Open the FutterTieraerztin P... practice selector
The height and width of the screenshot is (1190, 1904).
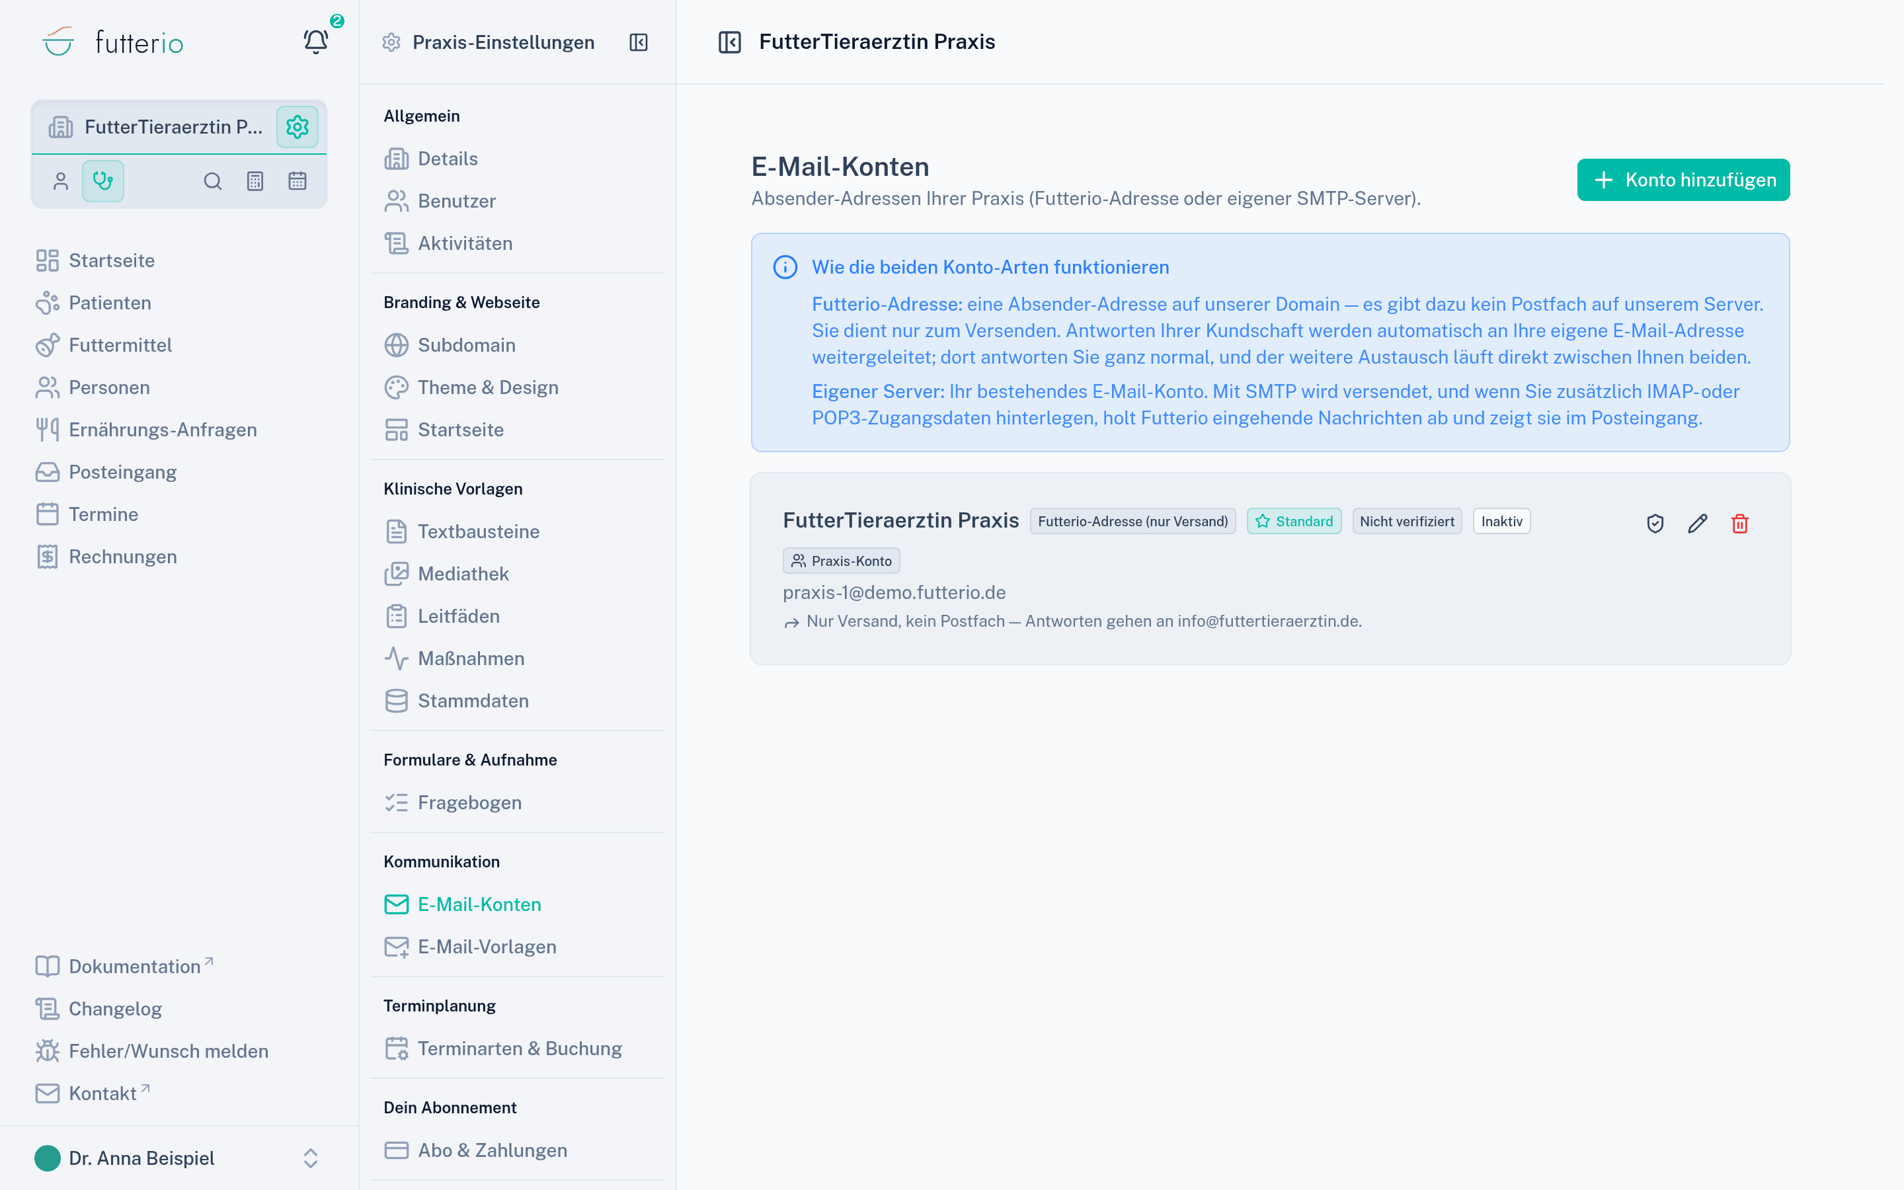(x=157, y=127)
